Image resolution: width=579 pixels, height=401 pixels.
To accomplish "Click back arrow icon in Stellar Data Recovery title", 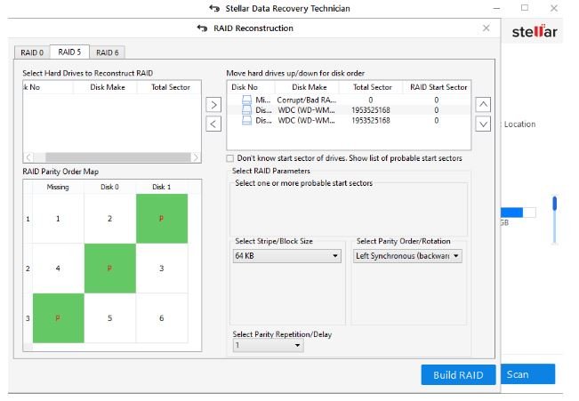I will pyautogui.click(x=214, y=8).
